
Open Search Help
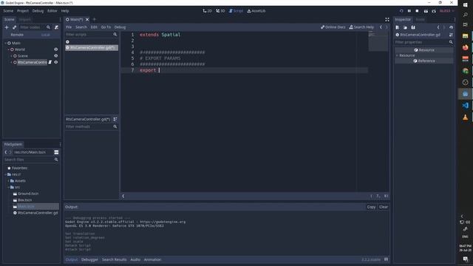click(x=361, y=27)
